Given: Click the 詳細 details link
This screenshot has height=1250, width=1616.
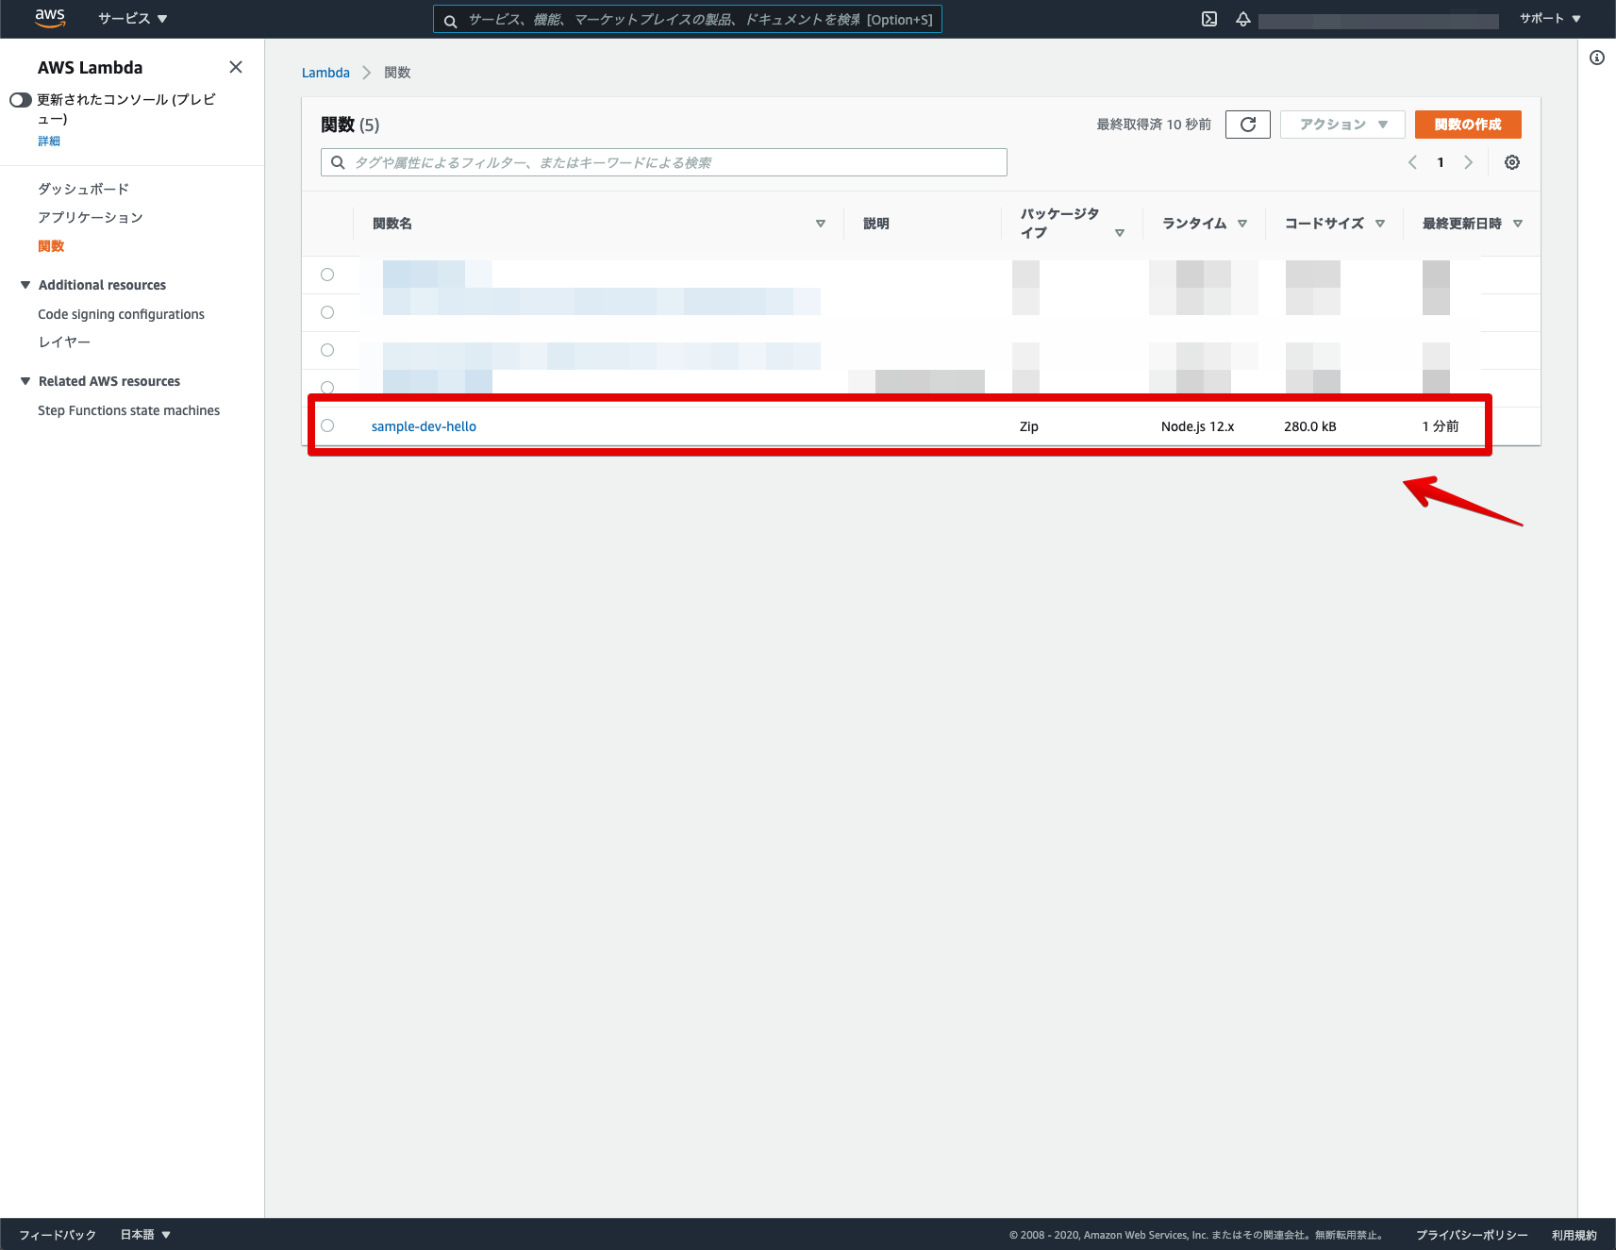Looking at the screenshot, I should (x=49, y=141).
